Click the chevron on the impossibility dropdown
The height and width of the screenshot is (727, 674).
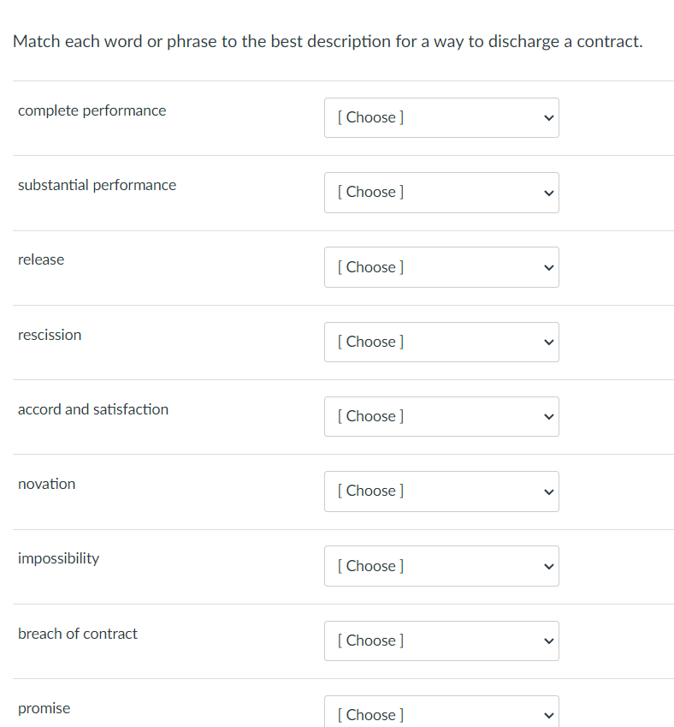[547, 566]
